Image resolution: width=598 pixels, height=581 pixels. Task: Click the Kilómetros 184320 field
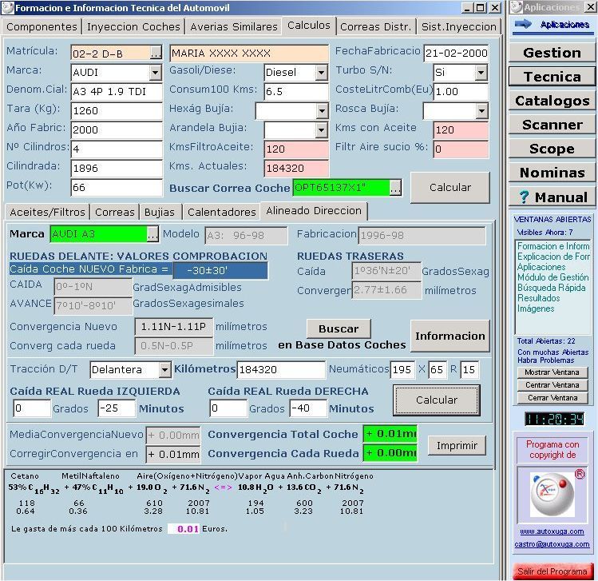(281, 369)
